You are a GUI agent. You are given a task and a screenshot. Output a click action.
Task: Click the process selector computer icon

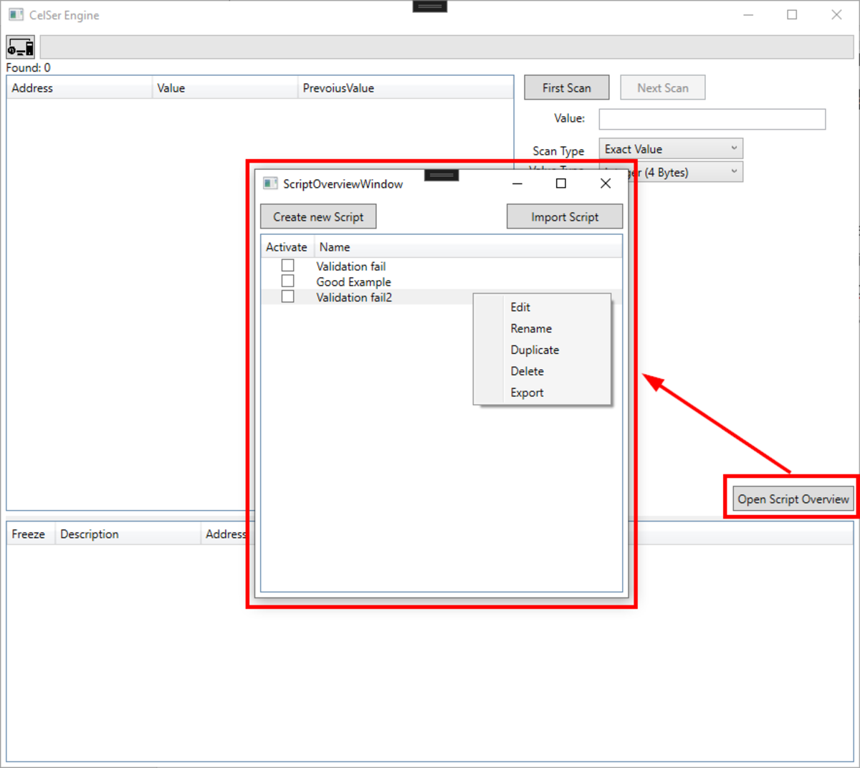20,47
